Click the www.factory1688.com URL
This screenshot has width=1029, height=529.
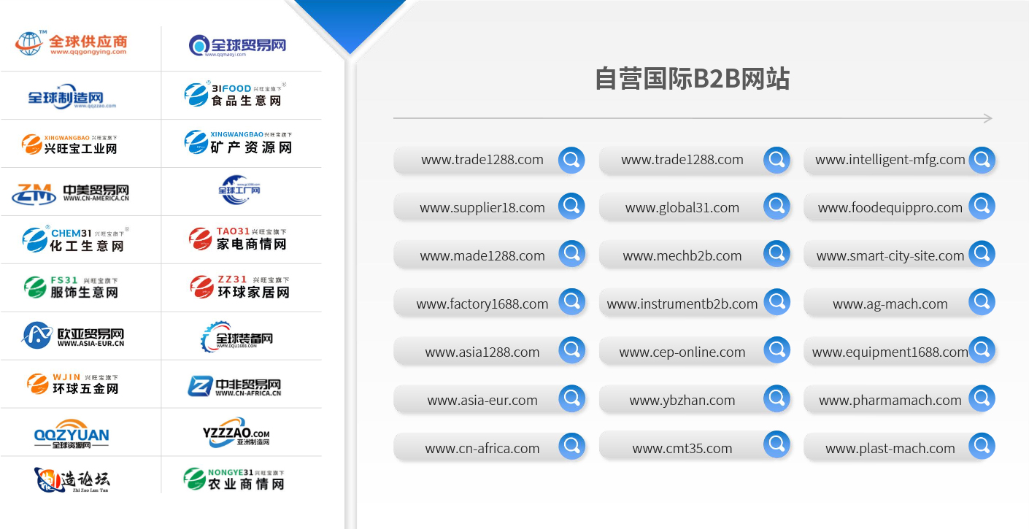pyautogui.click(x=482, y=304)
